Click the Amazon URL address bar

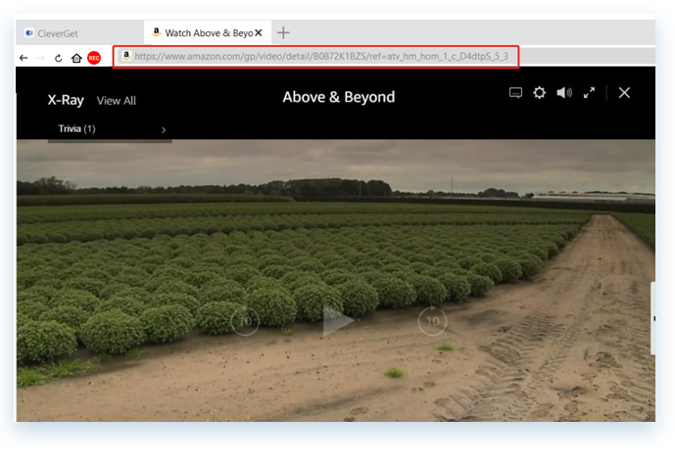[316, 57]
